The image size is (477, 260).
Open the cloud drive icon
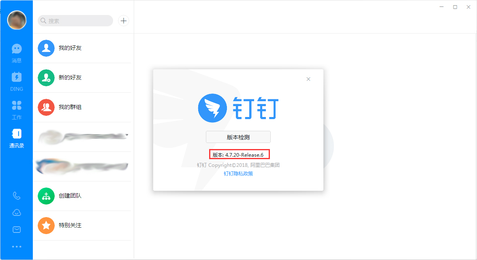(16, 212)
